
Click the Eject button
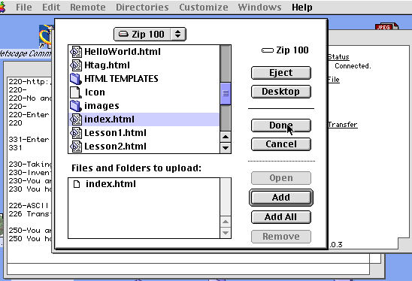(x=281, y=73)
